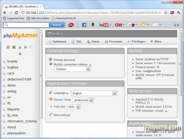Open the Amazon toolbar shortcut
Screen dimensions: 184x139
92,25
